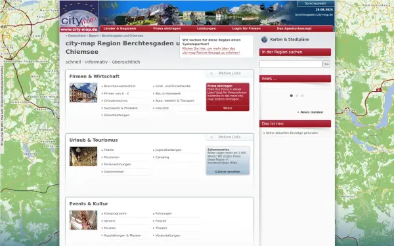Open Branchenverzeichnis link

(x=120, y=86)
